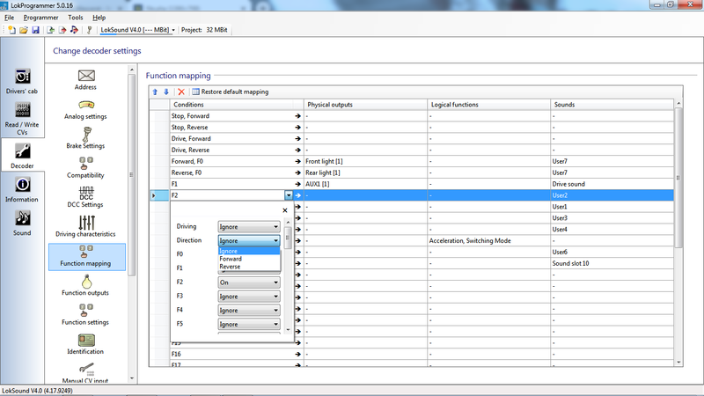This screenshot has width=704, height=396.
Task: Save project using the floppy disk icon
Action: [35, 30]
